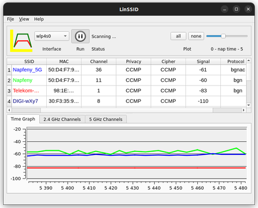The width and height of the screenshot is (258, 208).
Task: Click row header number 4
Action: point(9,102)
